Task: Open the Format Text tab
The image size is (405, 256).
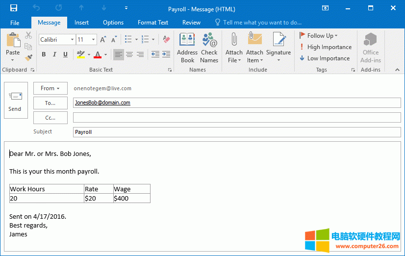Action: pos(152,23)
